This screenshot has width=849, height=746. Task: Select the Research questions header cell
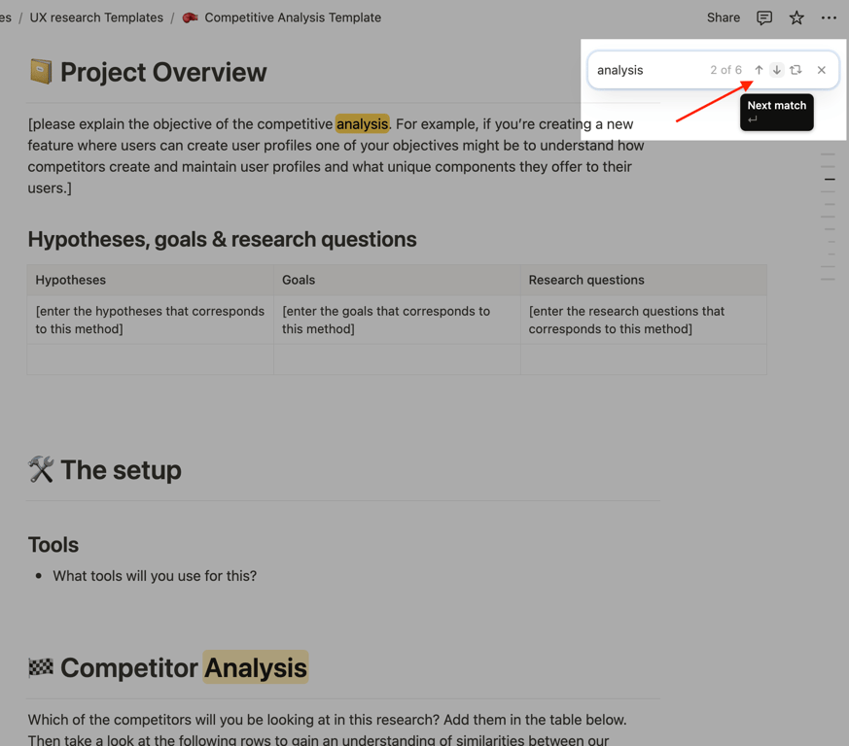[643, 280]
